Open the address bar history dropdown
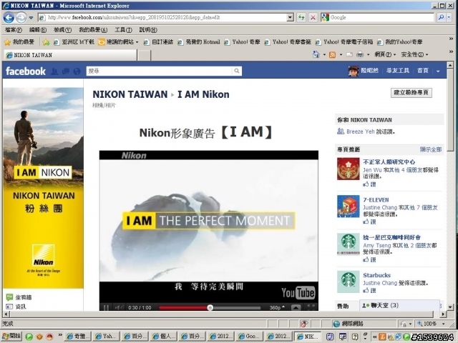The height and width of the screenshot is (343, 458). point(290,17)
